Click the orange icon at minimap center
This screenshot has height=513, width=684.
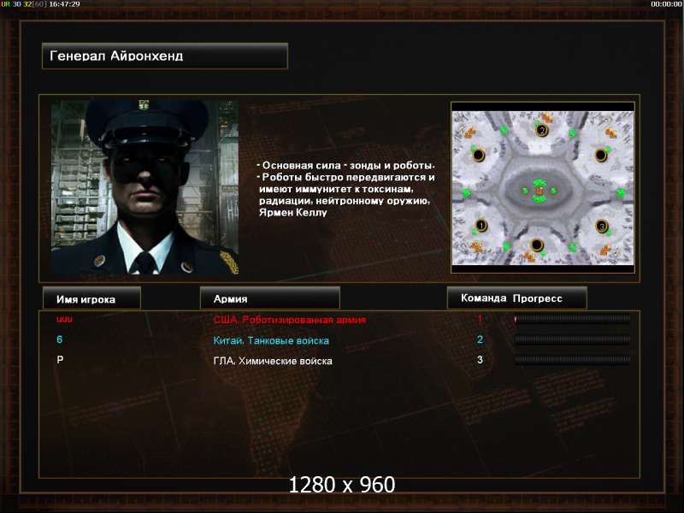point(540,191)
